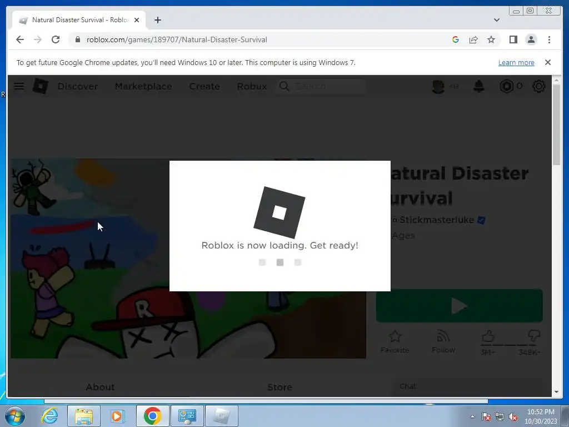Open the network tray icon

500,416
